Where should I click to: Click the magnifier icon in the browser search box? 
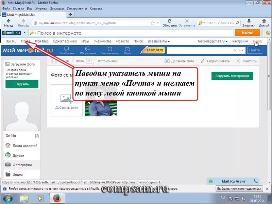(x=237, y=23)
